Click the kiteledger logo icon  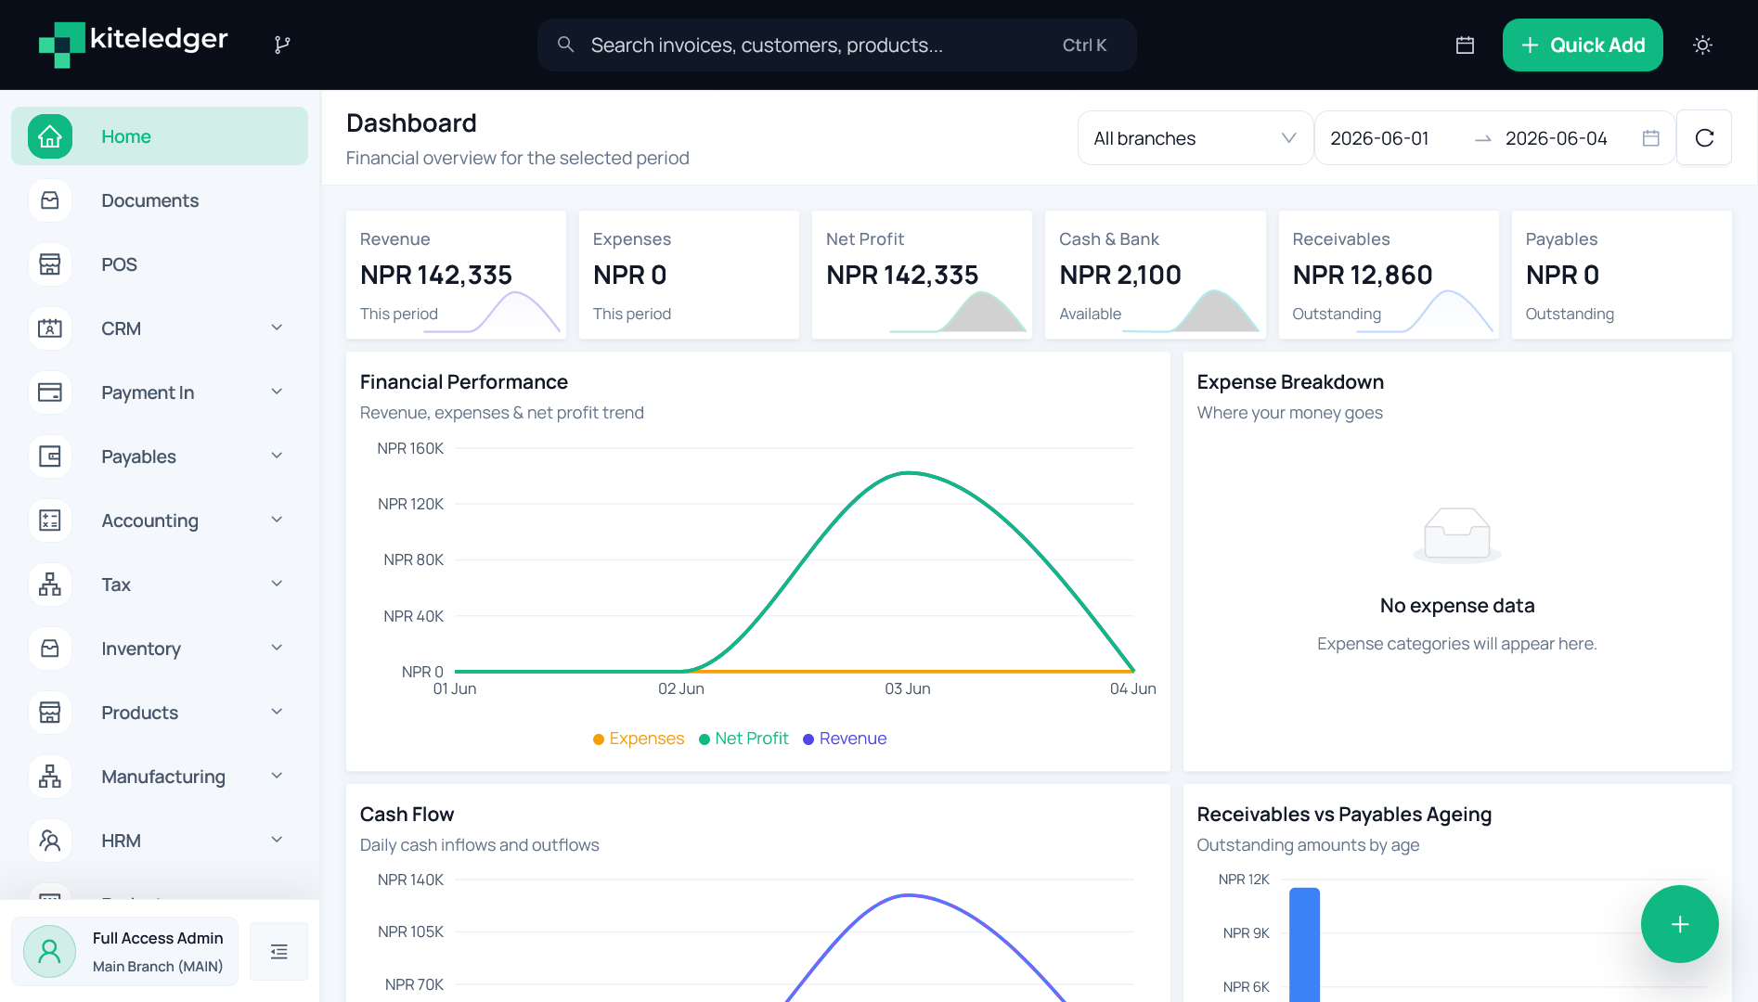[x=61, y=45]
